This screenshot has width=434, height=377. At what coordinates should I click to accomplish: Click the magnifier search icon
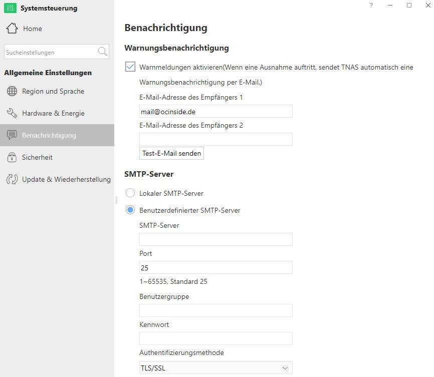coord(103,52)
